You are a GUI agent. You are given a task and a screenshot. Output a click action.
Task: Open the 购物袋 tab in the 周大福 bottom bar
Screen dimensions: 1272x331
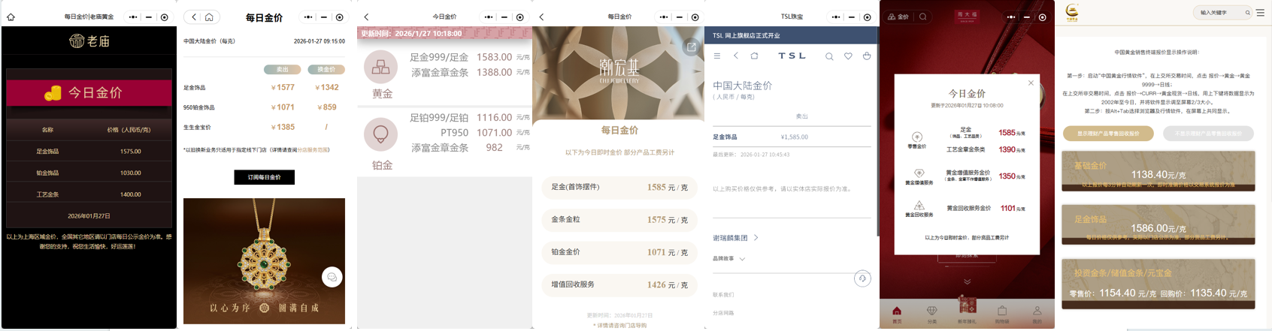(1002, 314)
